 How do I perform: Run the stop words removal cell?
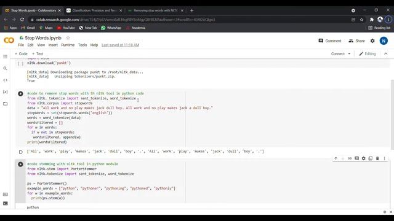20,94
